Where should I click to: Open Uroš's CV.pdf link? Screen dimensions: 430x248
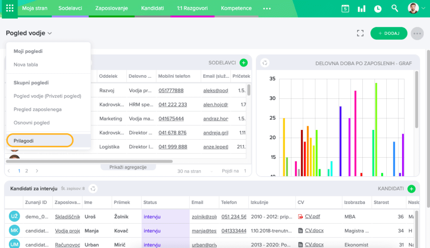312,216
